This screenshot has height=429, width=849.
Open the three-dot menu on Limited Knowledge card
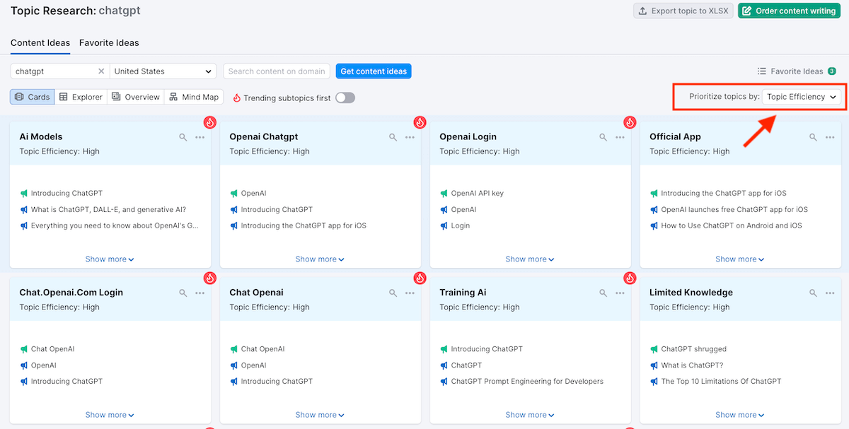830,293
